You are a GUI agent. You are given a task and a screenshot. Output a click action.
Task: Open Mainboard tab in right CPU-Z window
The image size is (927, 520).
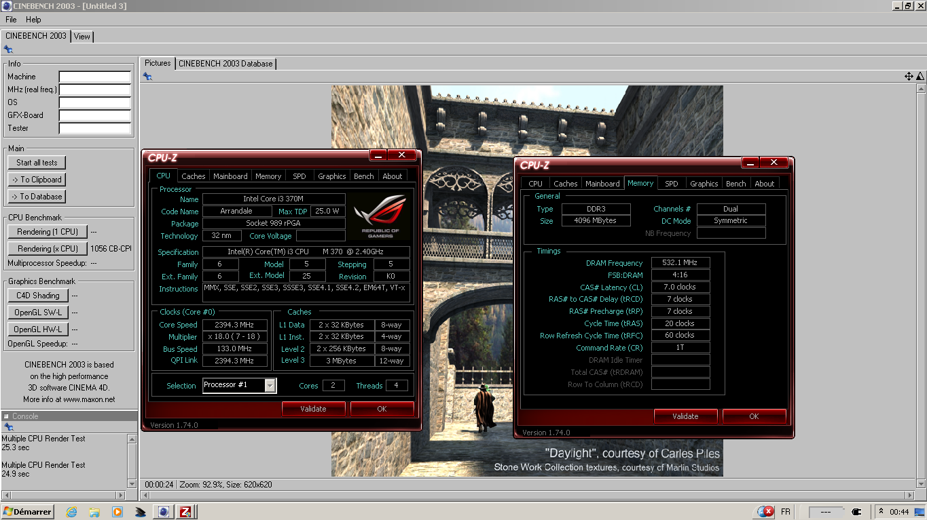pos(602,184)
